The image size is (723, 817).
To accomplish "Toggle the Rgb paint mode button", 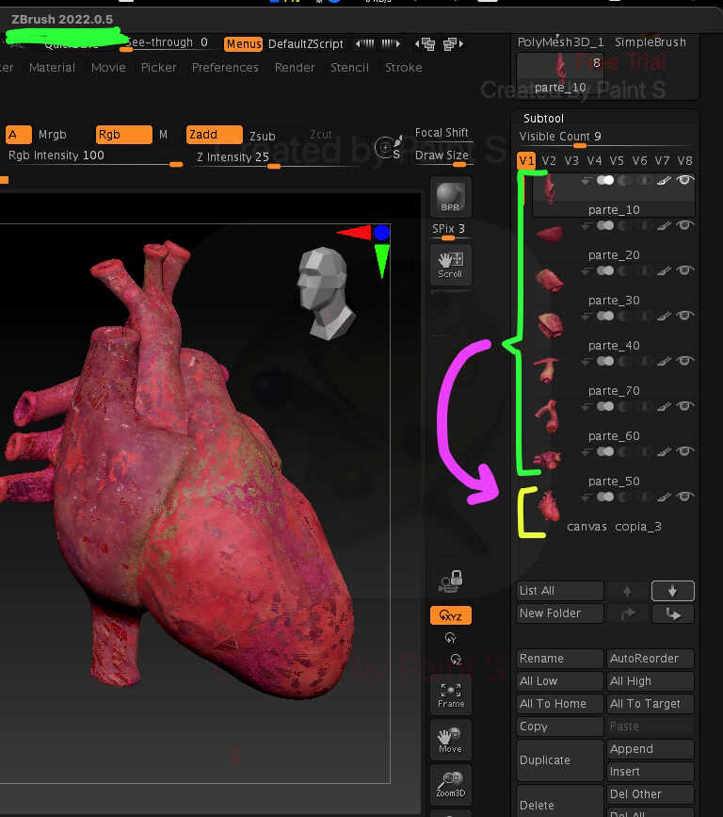I will 123,135.
